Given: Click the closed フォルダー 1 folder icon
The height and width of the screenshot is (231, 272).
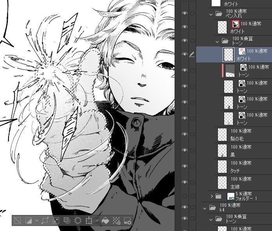Looking at the screenshot, I should click(218, 196).
